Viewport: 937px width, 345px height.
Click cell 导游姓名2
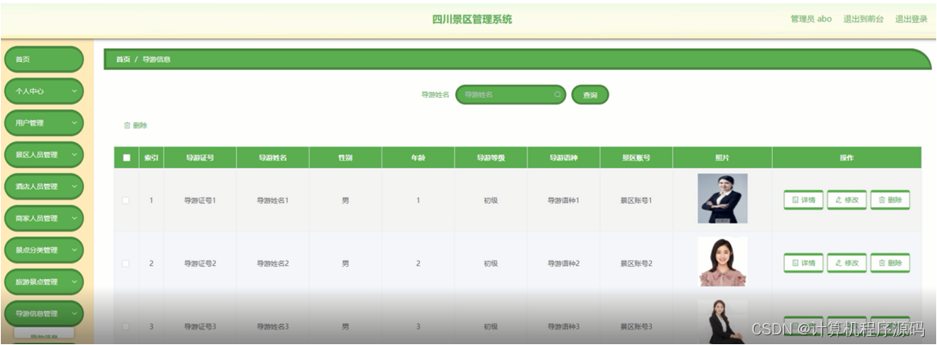pos(273,263)
